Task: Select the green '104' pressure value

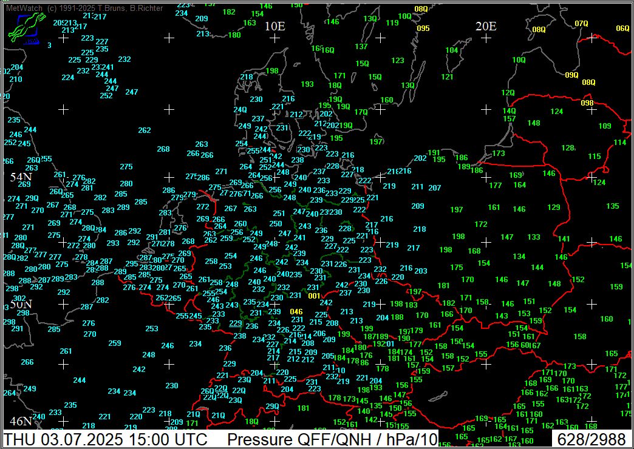Action: tap(452, 50)
